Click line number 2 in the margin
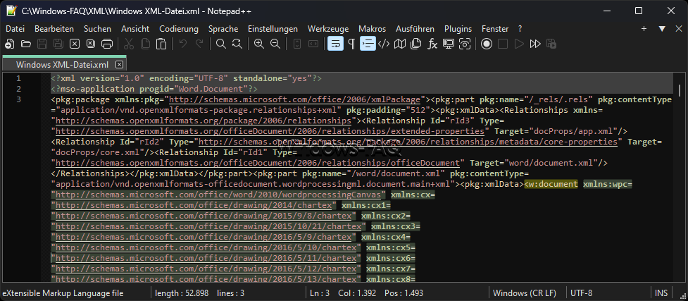 pos(18,90)
